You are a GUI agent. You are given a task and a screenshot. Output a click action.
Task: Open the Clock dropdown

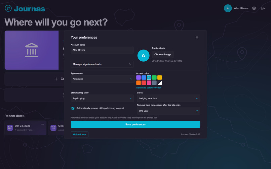coord(168,98)
